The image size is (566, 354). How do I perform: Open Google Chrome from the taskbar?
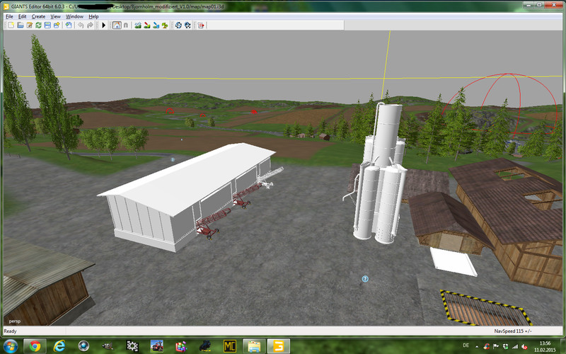tap(35, 346)
